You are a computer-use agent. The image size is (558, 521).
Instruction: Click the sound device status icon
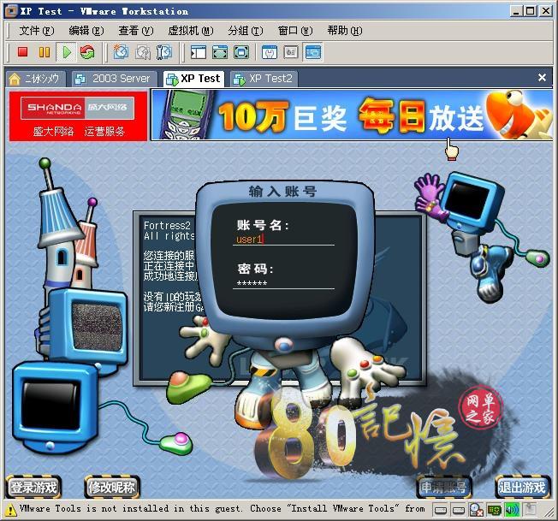[513, 511]
